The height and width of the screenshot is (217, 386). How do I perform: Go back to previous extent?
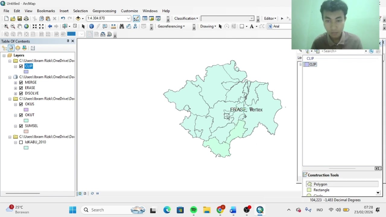(x=50, y=26)
